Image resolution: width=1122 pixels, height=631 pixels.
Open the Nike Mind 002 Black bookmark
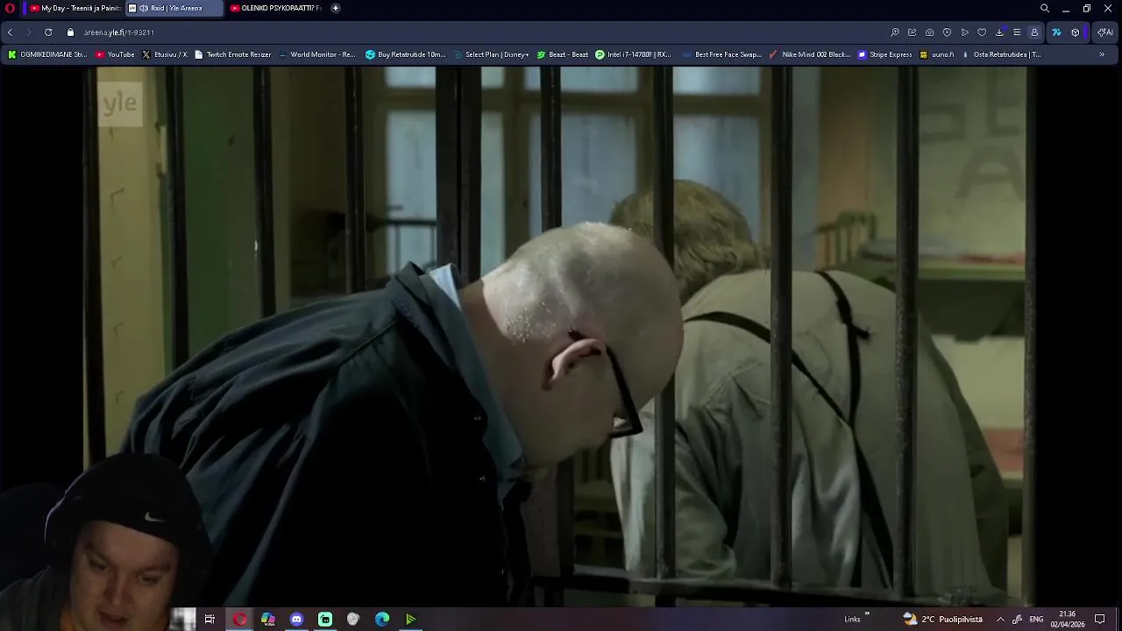click(x=810, y=54)
